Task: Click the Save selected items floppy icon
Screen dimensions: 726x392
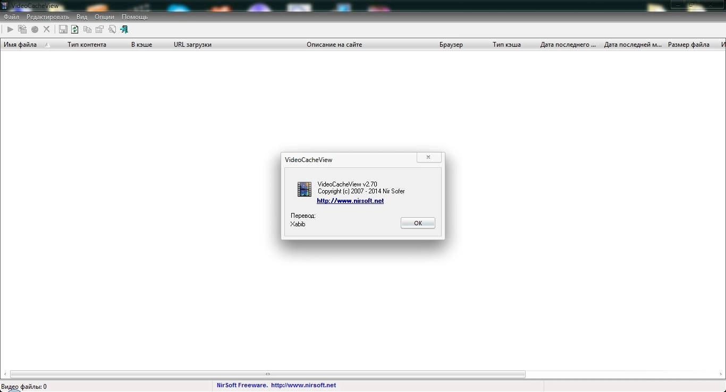Action: click(x=63, y=30)
